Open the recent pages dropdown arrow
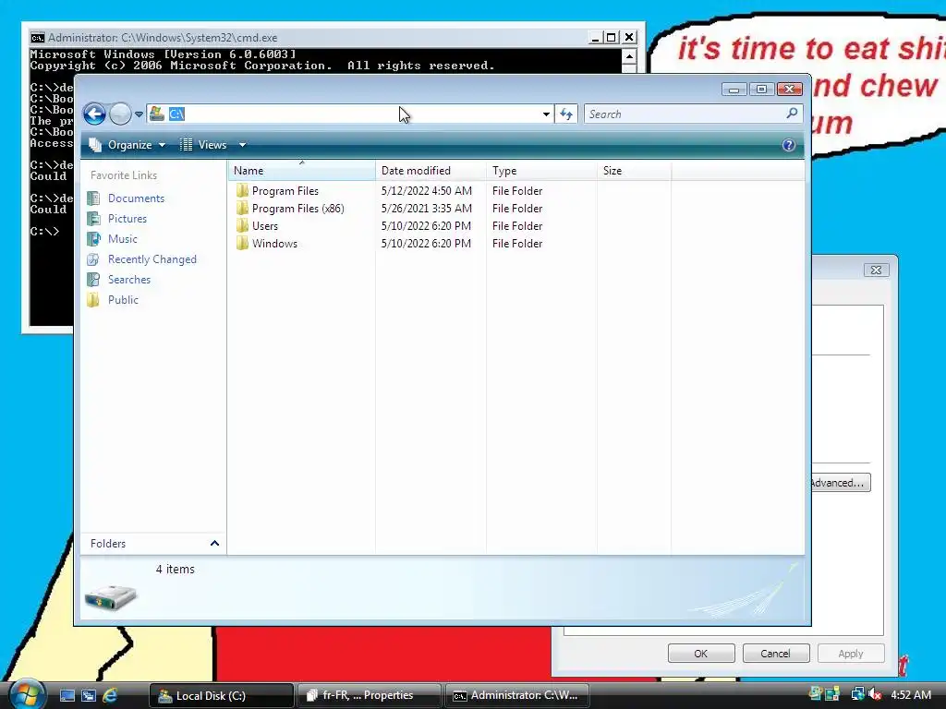The width and height of the screenshot is (946, 709). [139, 114]
